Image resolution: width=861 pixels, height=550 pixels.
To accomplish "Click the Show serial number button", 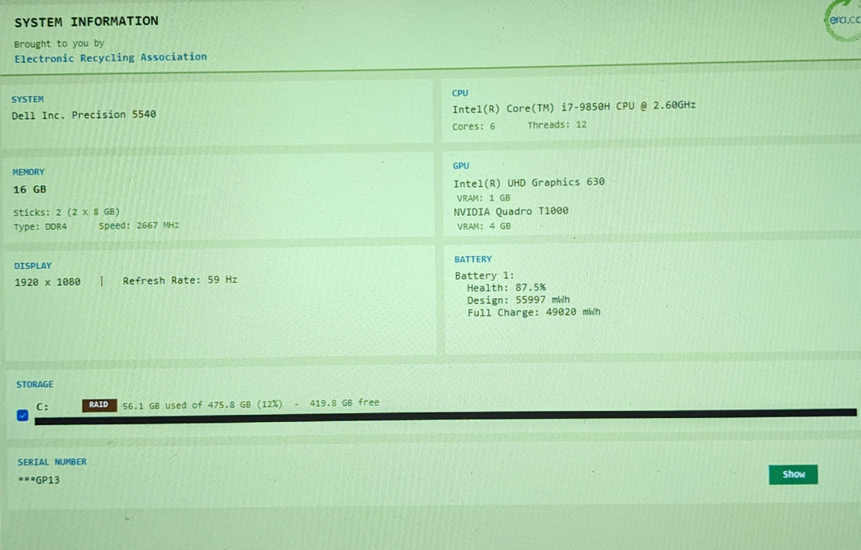I will (x=793, y=475).
